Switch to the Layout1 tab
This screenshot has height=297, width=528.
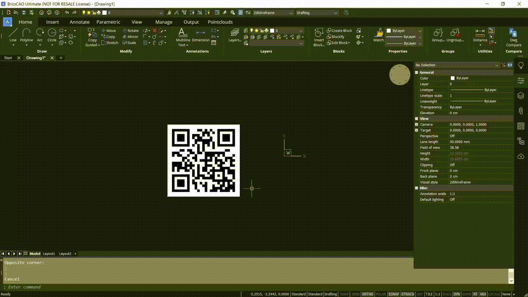pyautogui.click(x=49, y=254)
